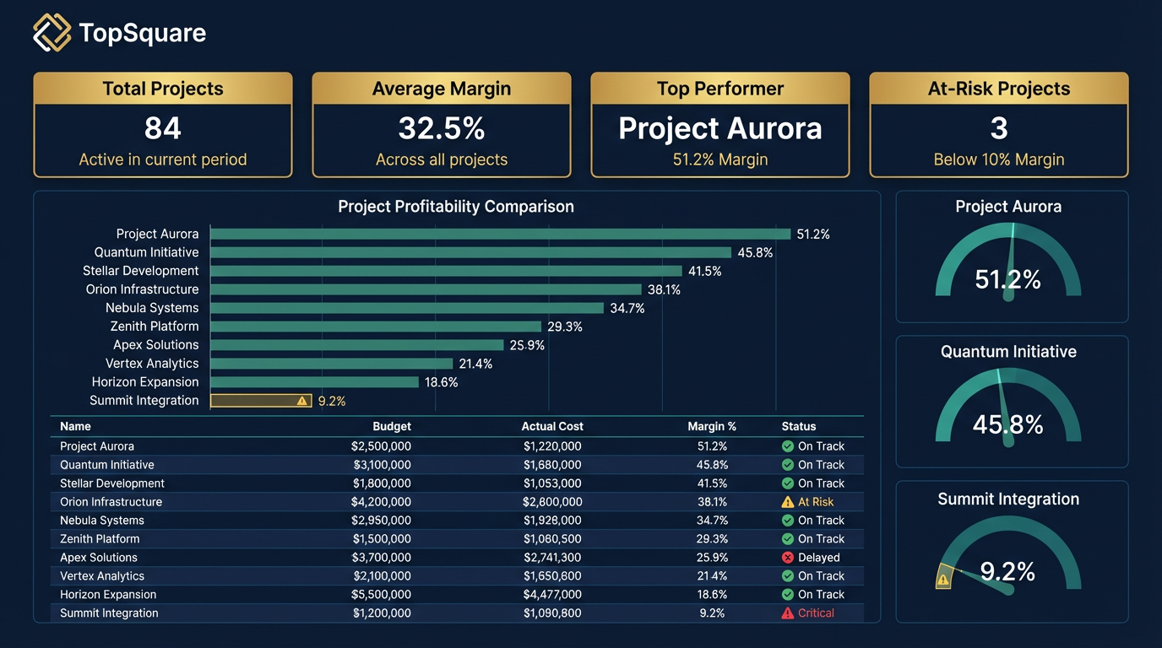The width and height of the screenshot is (1162, 648).
Task: Select the At-Risk Projects card
Action: (998, 124)
